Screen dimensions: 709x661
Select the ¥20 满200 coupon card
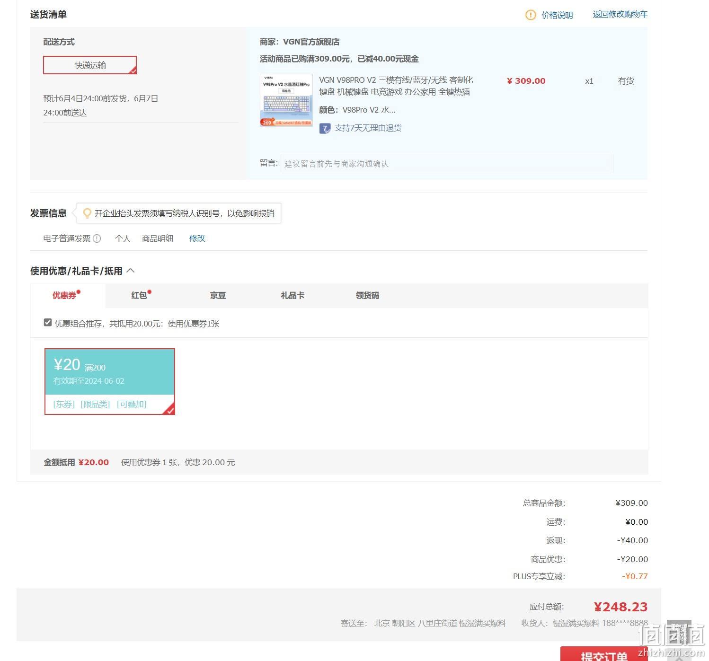110,381
